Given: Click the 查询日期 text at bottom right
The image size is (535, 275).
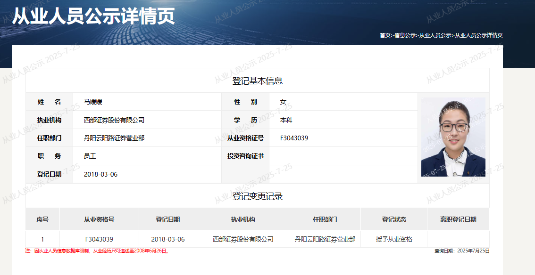Looking at the screenshot, I should point(462,251).
